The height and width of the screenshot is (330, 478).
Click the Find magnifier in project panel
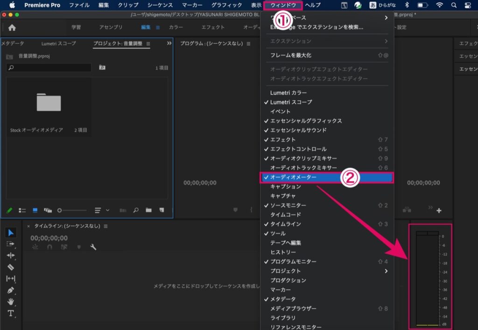click(x=136, y=210)
